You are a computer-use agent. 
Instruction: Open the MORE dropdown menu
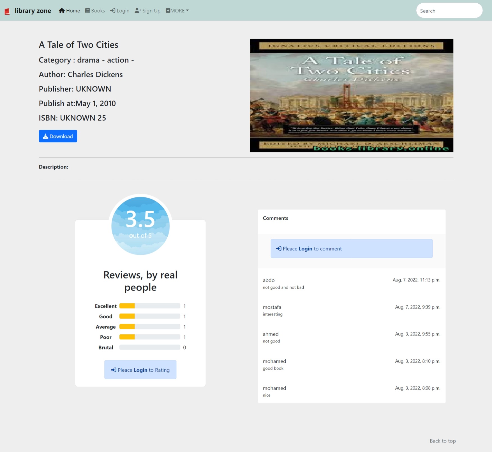tap(177, 11)
